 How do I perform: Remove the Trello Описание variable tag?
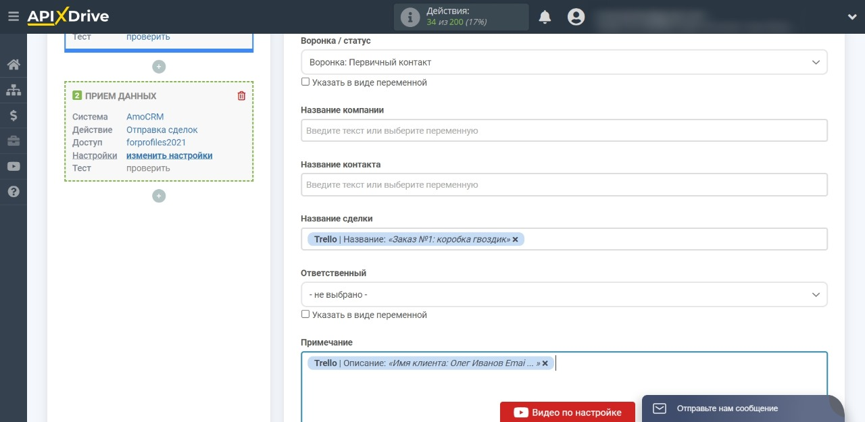tap(545, 363)
